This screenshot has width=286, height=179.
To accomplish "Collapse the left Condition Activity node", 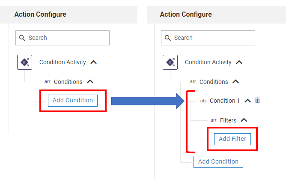I will pyautogui.click(x=94, y=62).
